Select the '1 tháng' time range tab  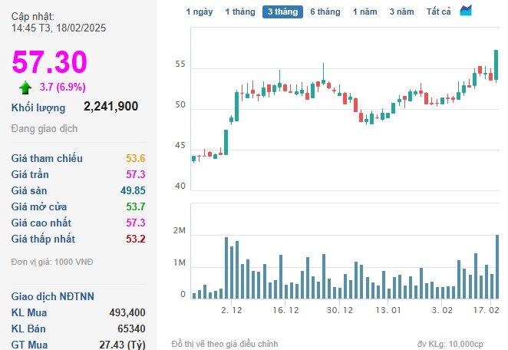240,12
